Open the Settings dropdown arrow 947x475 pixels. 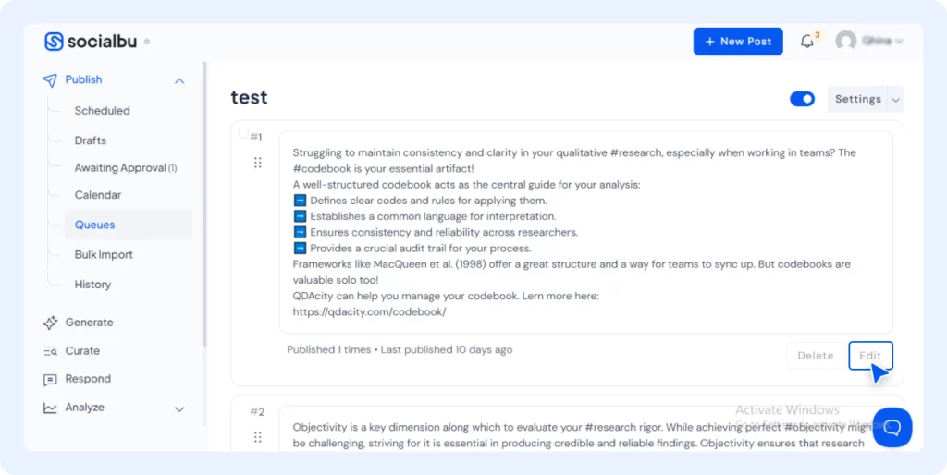895,100
